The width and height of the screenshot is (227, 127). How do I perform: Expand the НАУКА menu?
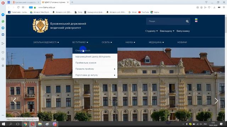[130, 42]
